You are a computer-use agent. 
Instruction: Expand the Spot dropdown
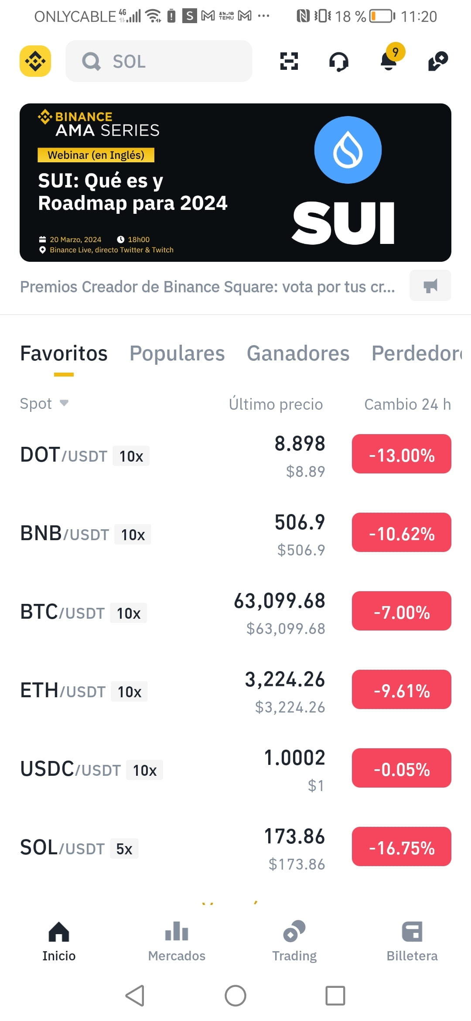click(44, 404)
